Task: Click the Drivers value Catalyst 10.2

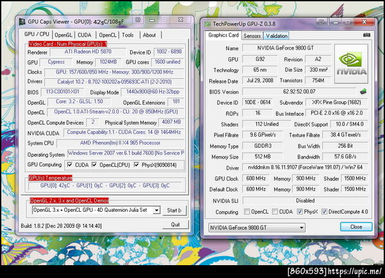Action: coord(114,82)
